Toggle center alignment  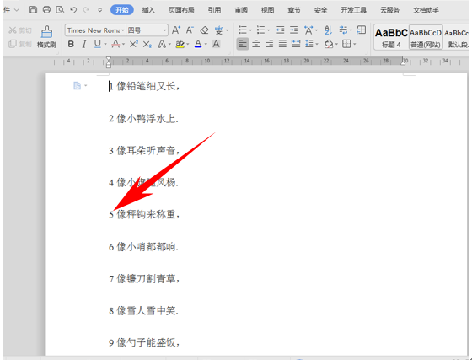click(256, 44)
